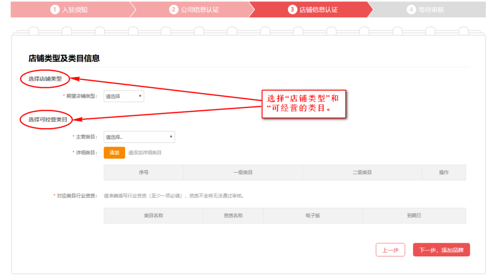
Task: Click the 选择店铺类型 section label
Action: (x=45, y=79)
